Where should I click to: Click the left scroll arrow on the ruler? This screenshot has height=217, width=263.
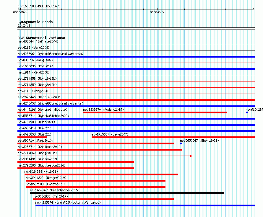19,9
